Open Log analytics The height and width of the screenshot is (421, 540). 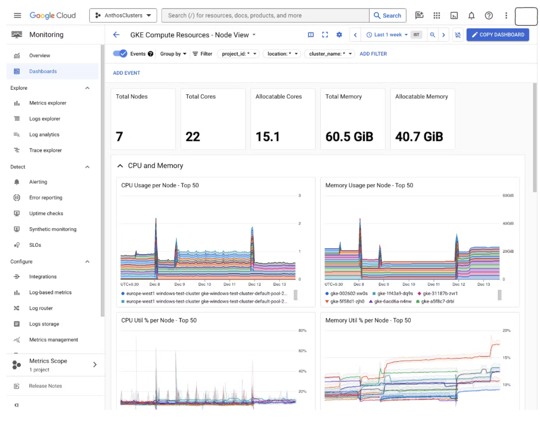coord(44,135)
